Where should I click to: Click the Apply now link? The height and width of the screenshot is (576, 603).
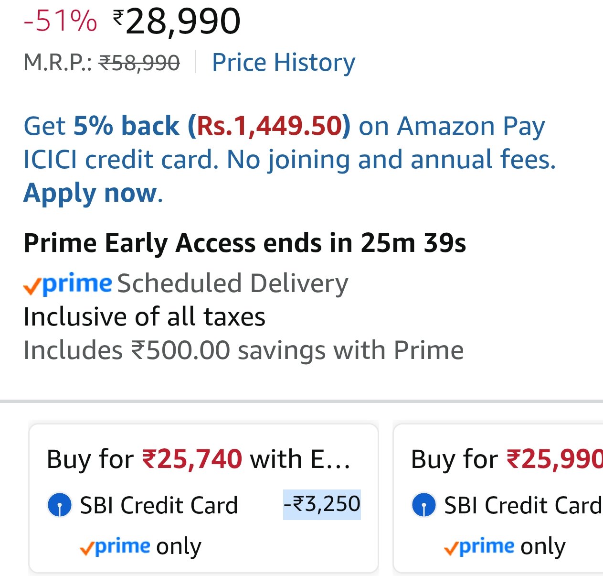tap(91, 193)
